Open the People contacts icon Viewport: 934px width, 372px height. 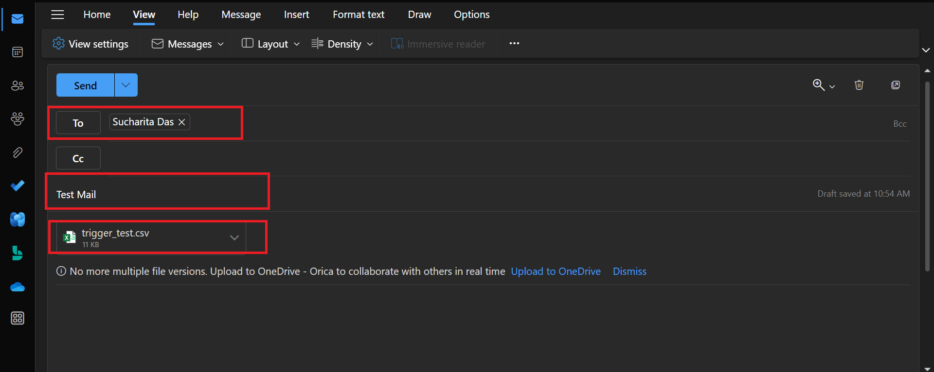pyautogui.click(x=18, y=85)
